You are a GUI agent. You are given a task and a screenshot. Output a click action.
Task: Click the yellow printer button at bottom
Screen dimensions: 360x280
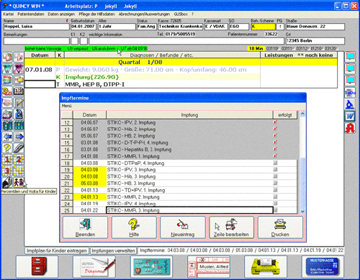point(266,266)
